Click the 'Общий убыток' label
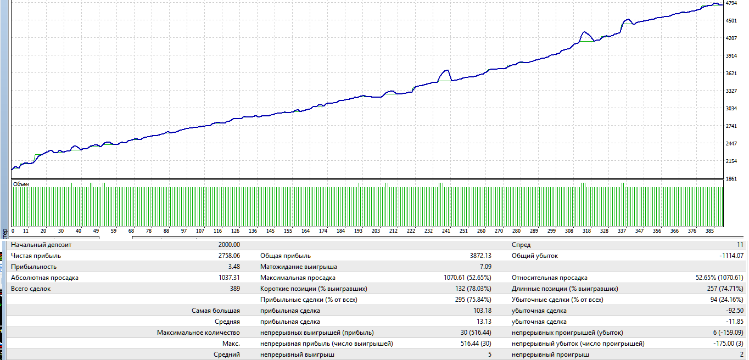This screenshot has width=749, height=360. pos(536,256)
